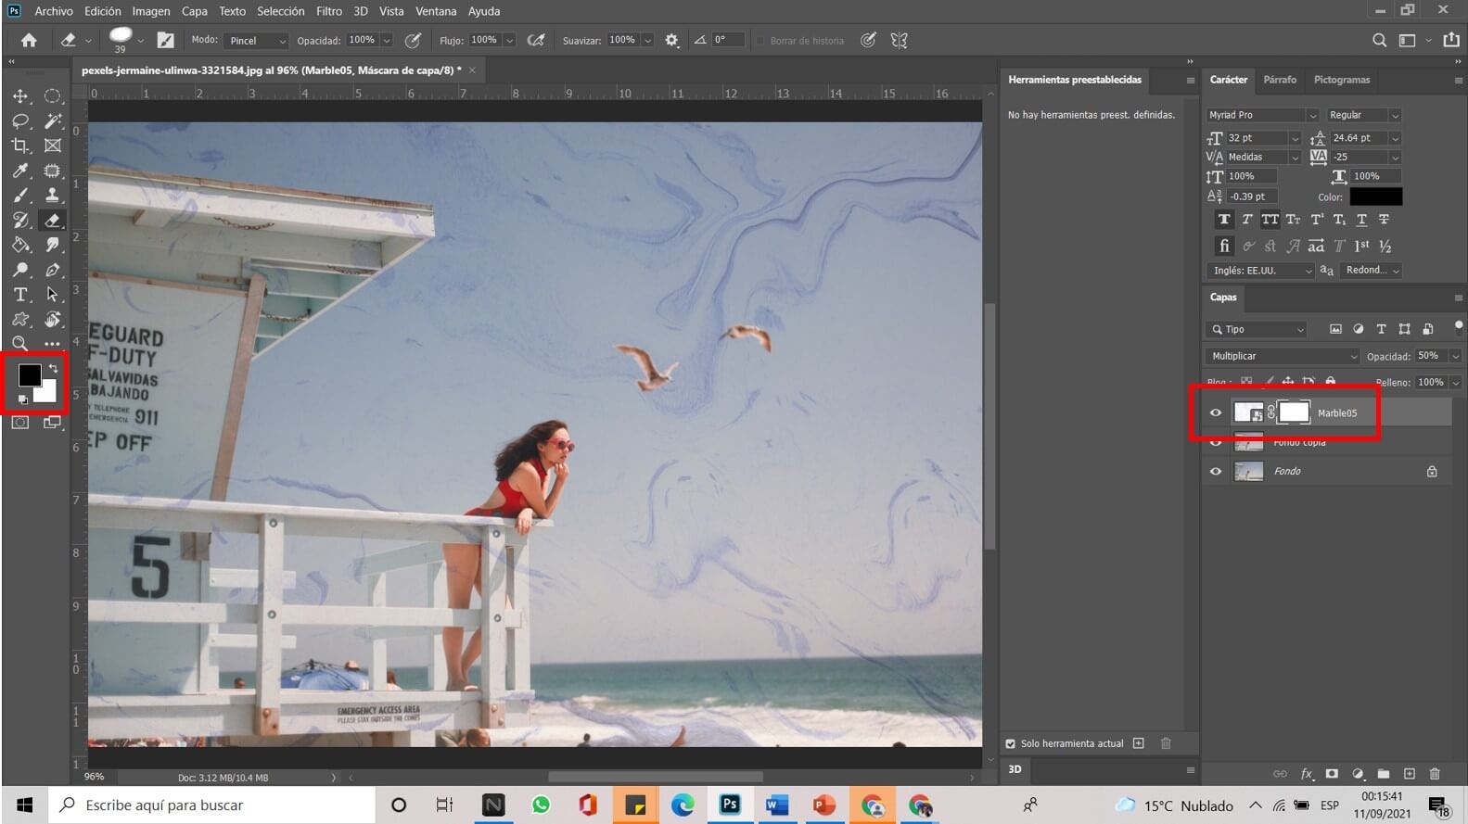
Task: Switch to the Párrafo tab
Action: click(1280, 80)
